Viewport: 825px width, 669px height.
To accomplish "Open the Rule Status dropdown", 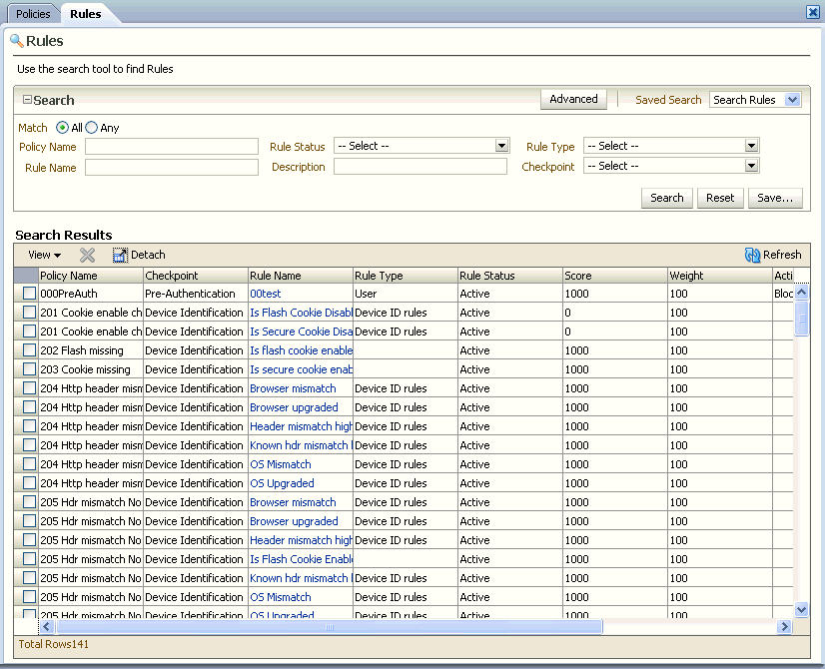I will 503,146.
